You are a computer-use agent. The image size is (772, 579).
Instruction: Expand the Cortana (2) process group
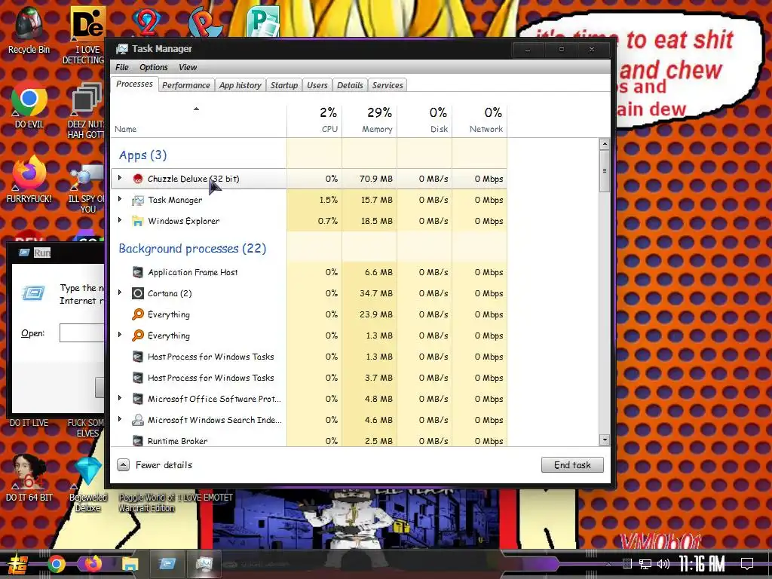120,293
